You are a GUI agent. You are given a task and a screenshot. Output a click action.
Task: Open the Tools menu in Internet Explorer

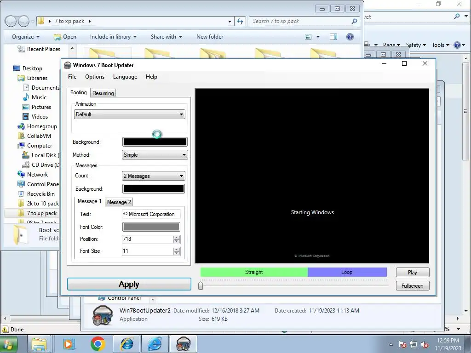[441, 45]
